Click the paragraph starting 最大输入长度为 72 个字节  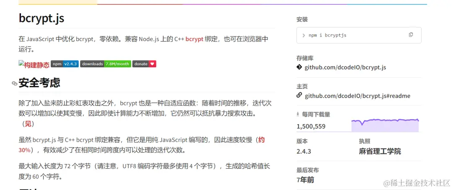click(x=144, y=171)
